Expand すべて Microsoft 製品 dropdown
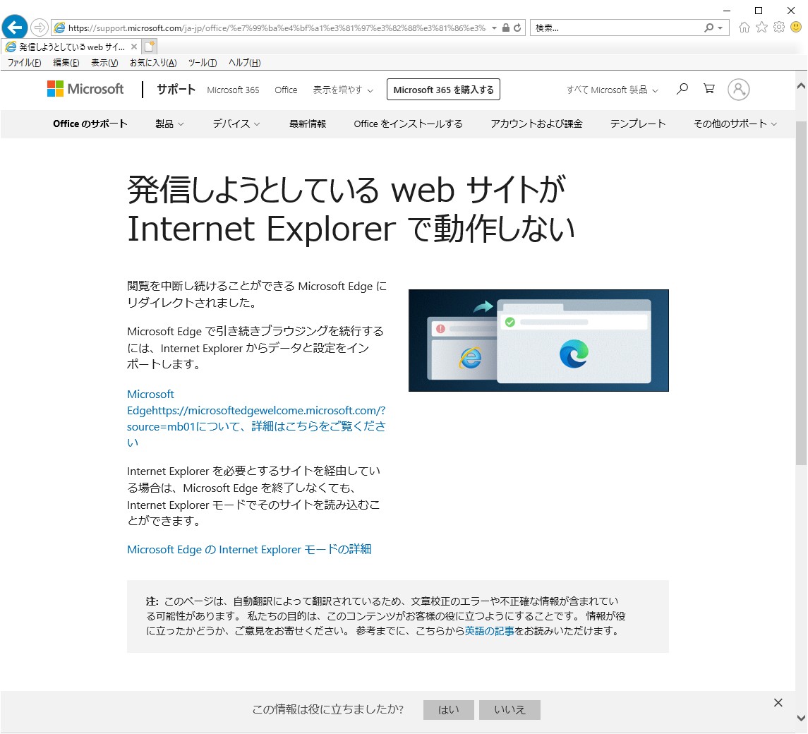The height and width of the screenshot is (734, 808). click(x=613, y=90)
